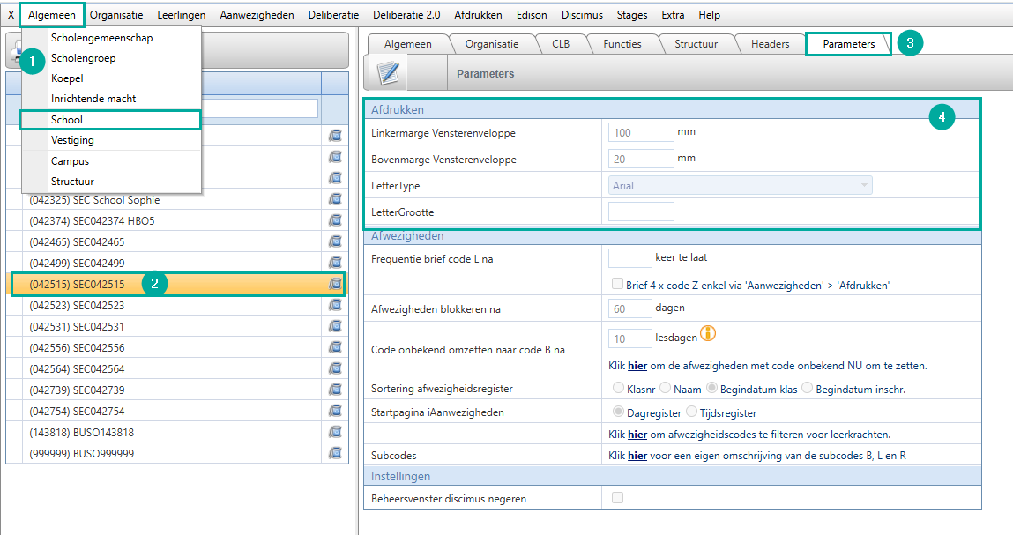Open the Deliberatie 2.0 menu
Screen dimensions: 1013x535
pos(406,15)
